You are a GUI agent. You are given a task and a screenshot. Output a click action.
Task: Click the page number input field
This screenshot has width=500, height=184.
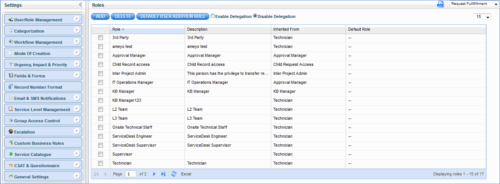[x=131, y=174]
